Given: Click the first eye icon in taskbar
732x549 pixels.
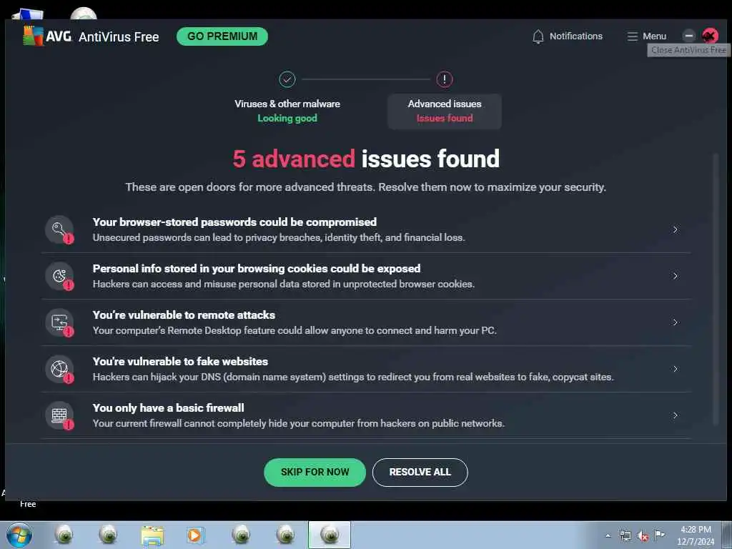Looking at the screenshot, I should point(64,535).
